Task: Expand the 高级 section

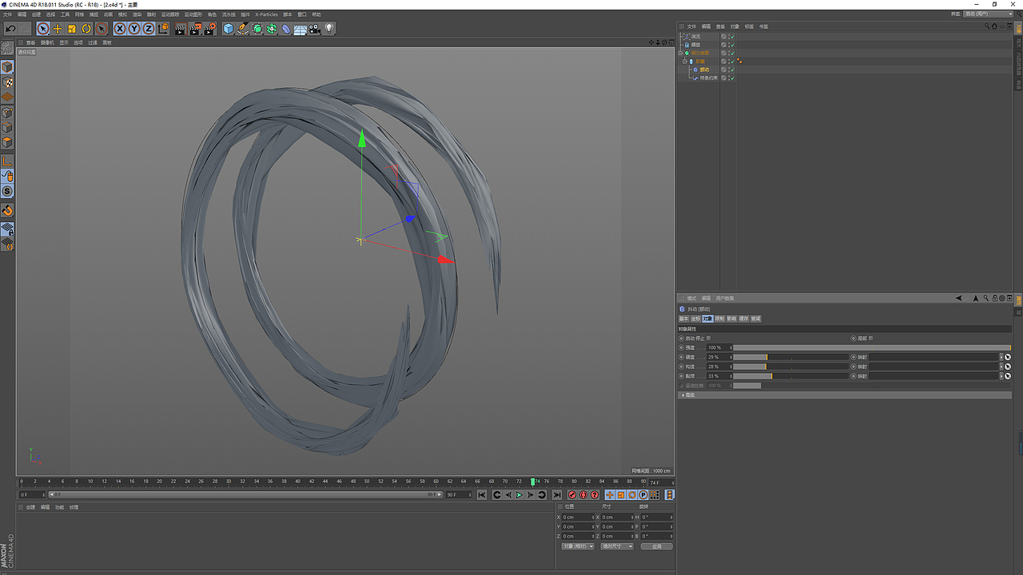Action: (844, 395)
